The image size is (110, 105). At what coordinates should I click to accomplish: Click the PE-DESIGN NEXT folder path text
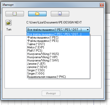[54, 22]
